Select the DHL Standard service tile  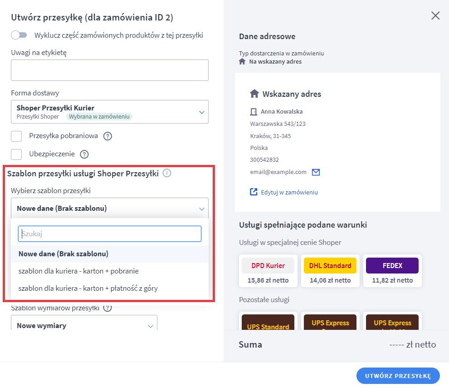coord(330,271)
